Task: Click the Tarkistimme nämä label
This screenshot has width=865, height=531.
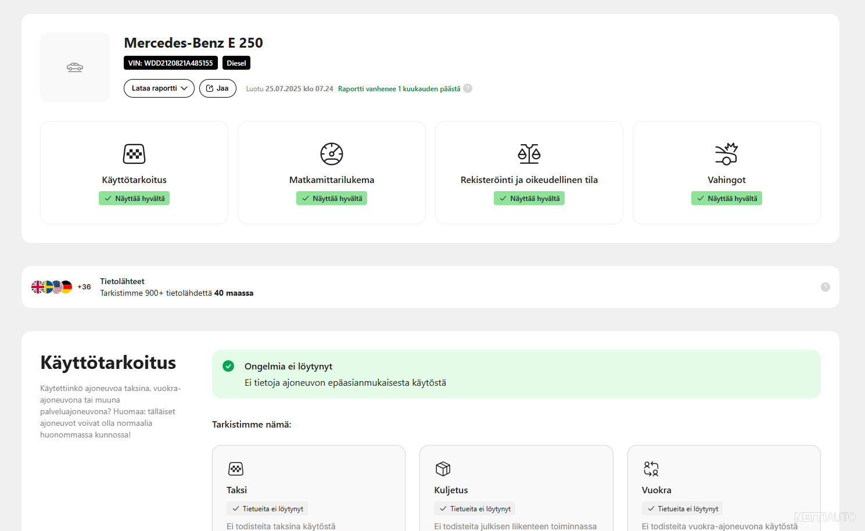Action: (x=252, y=425)
